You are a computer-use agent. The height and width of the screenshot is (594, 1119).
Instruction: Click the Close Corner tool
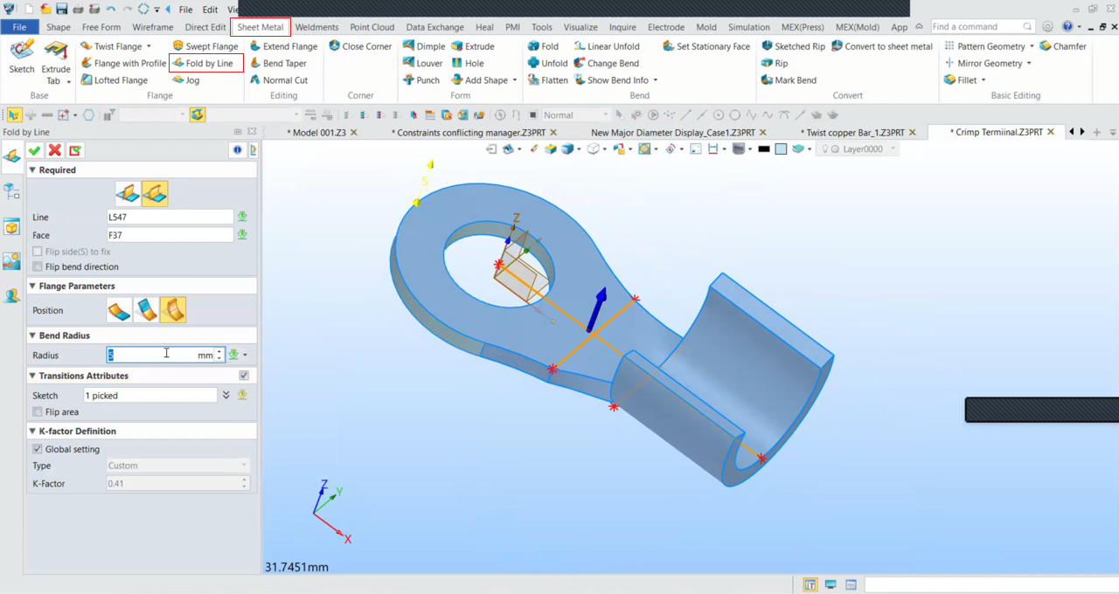pos(359,46)
